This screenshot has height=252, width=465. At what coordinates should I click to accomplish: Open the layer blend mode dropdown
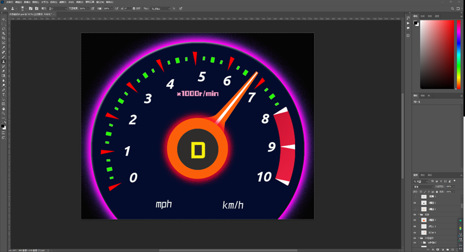pyautogui.click(x=424, y=186)
